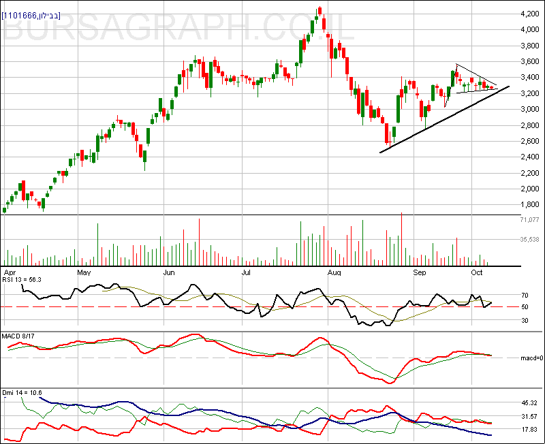Click the RSI 13 indicator label

point(22,279)
